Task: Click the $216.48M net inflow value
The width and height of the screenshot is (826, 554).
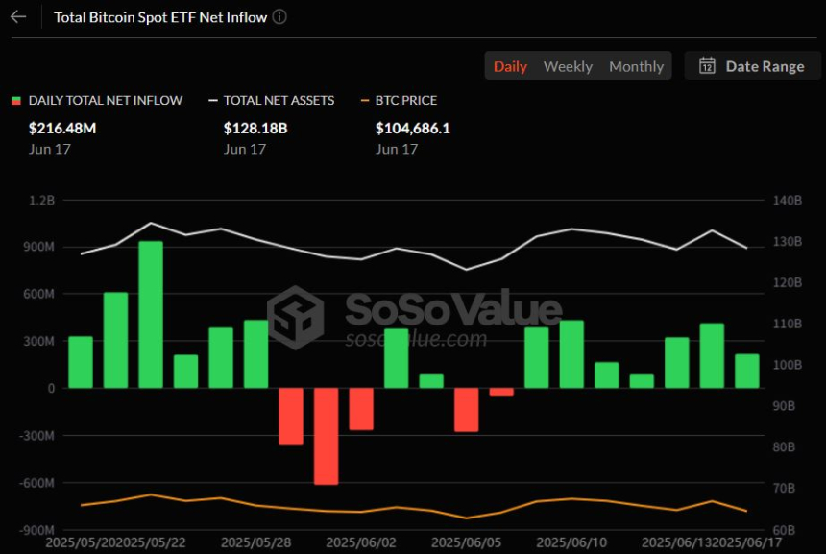Action: click(62, 128)
